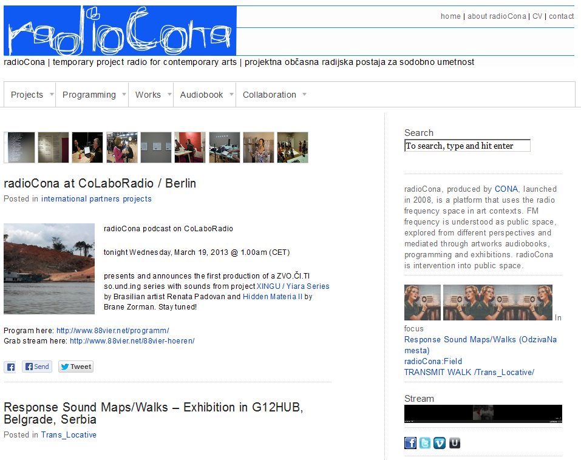Open the radioCona at CoLaboRadio / Berlin title
Screen dimensions: 581x460
(100, 183)
